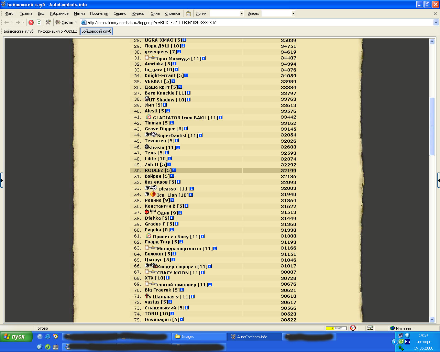
Task: Switch to first Бойцовский клуб tab
Action: 19,31
